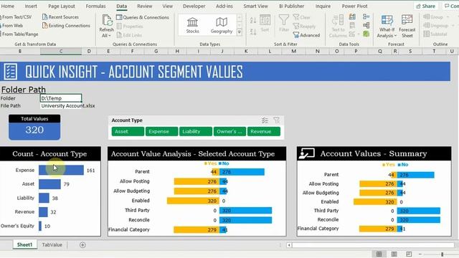Viewport: 459px width, 258px height.
Task: Adjust the zoom slider in status bar
Action: point(442,254)
